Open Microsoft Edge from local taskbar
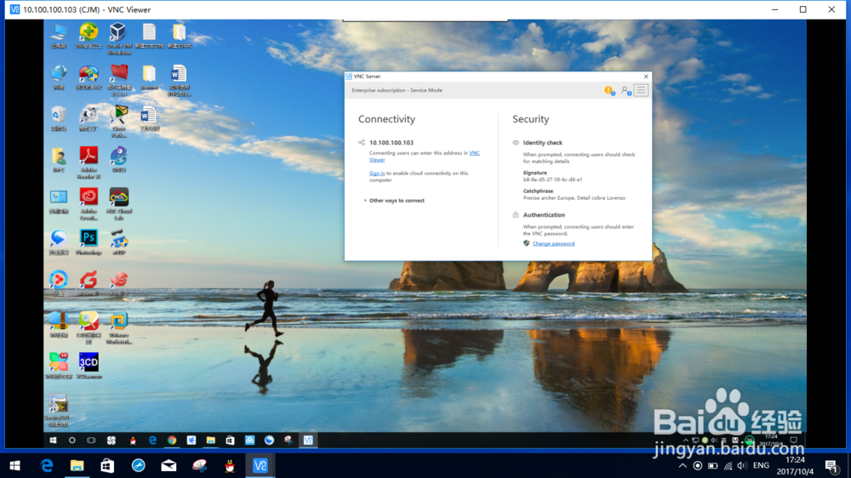 click(x=47, y=465)
